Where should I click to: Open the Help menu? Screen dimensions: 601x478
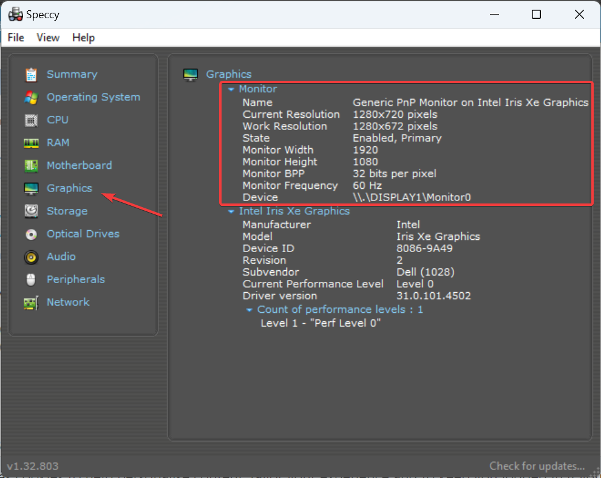(83, 38)
